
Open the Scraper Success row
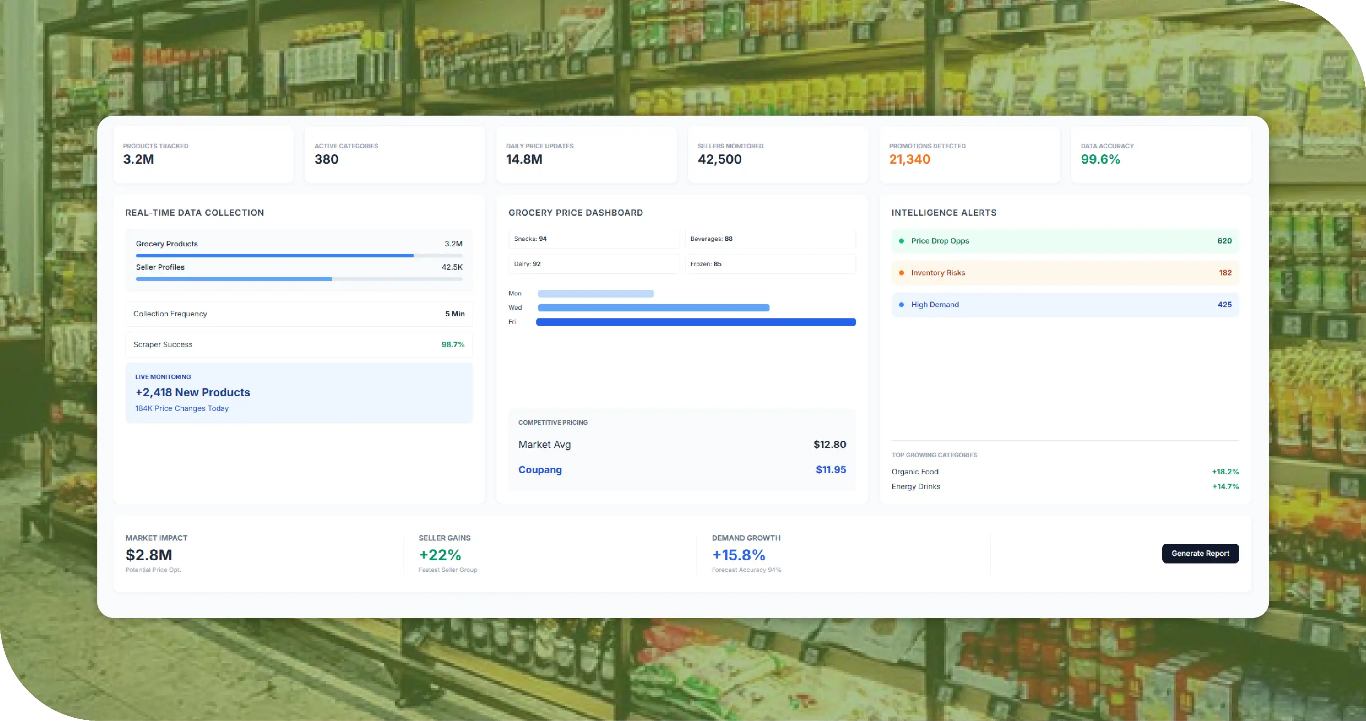coord(299,344)
